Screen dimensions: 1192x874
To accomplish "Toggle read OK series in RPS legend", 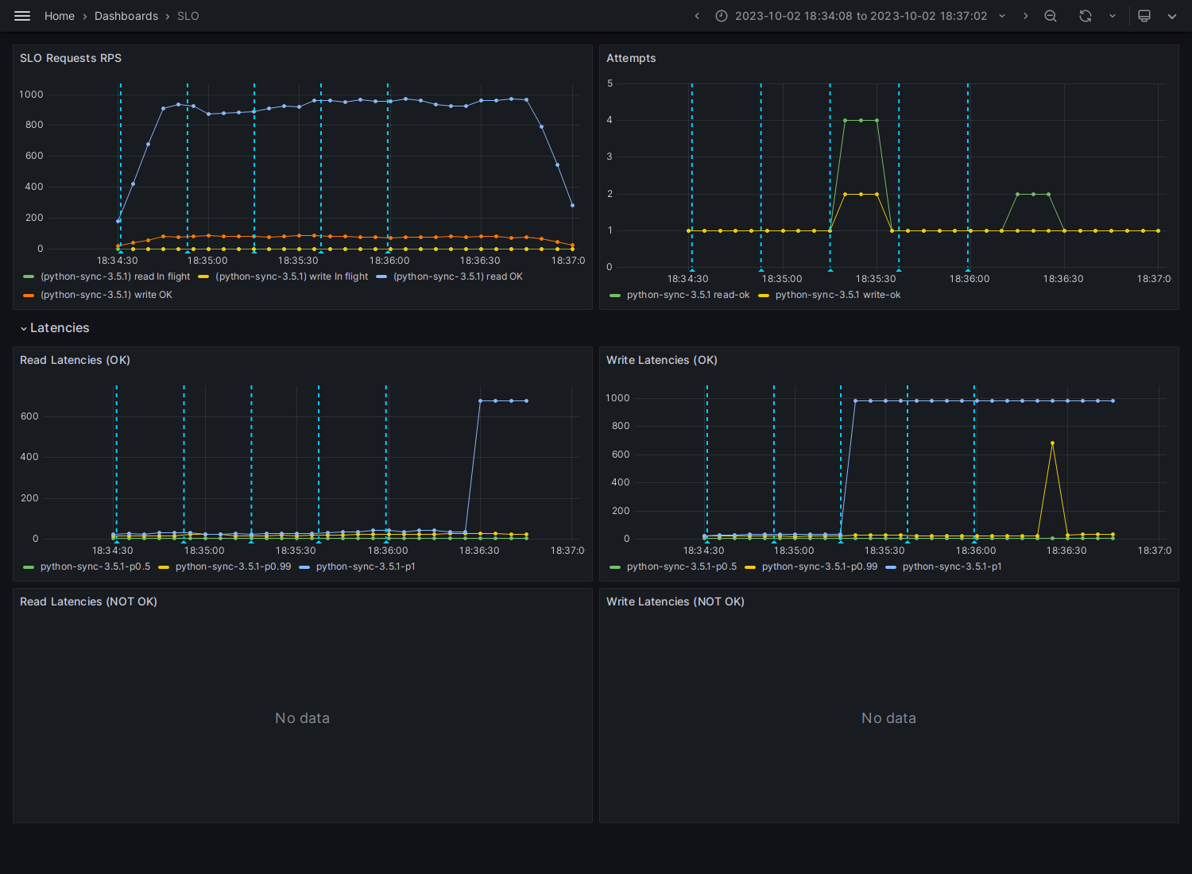I will [458, 277].
